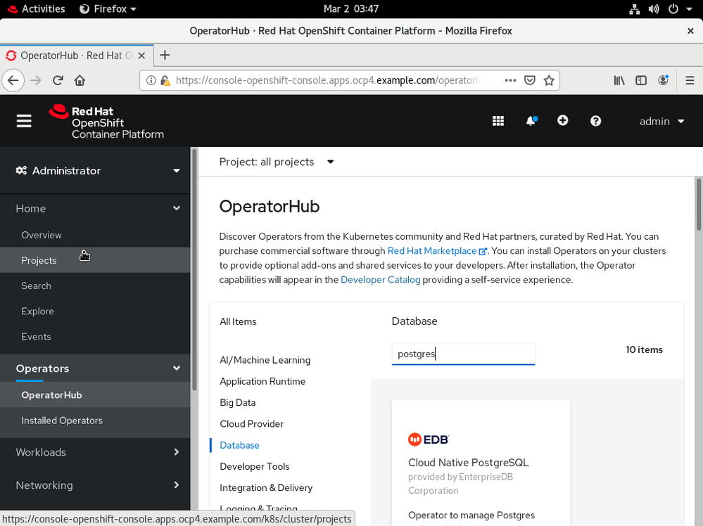Open the hamburger navigation menu

pos(24,121)
